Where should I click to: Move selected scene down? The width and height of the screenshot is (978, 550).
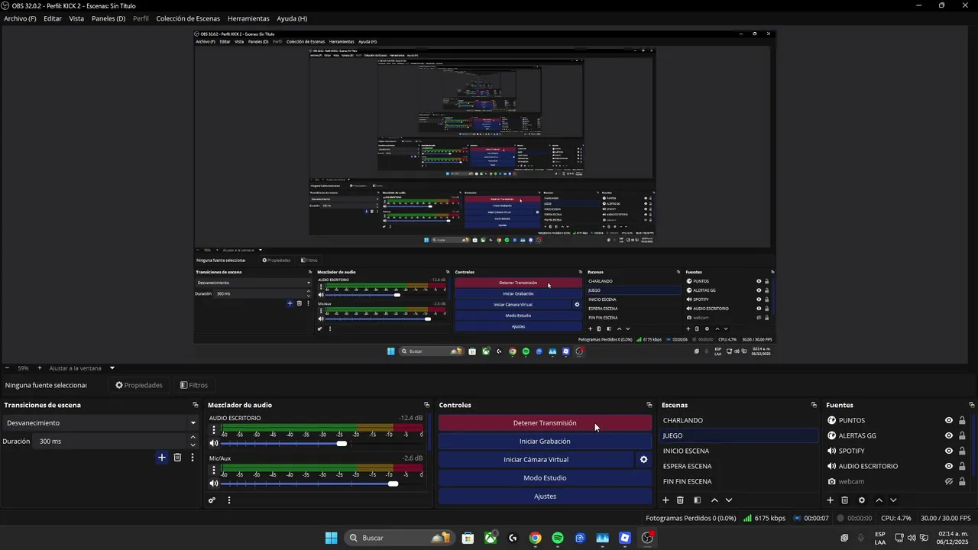(729, 500)
